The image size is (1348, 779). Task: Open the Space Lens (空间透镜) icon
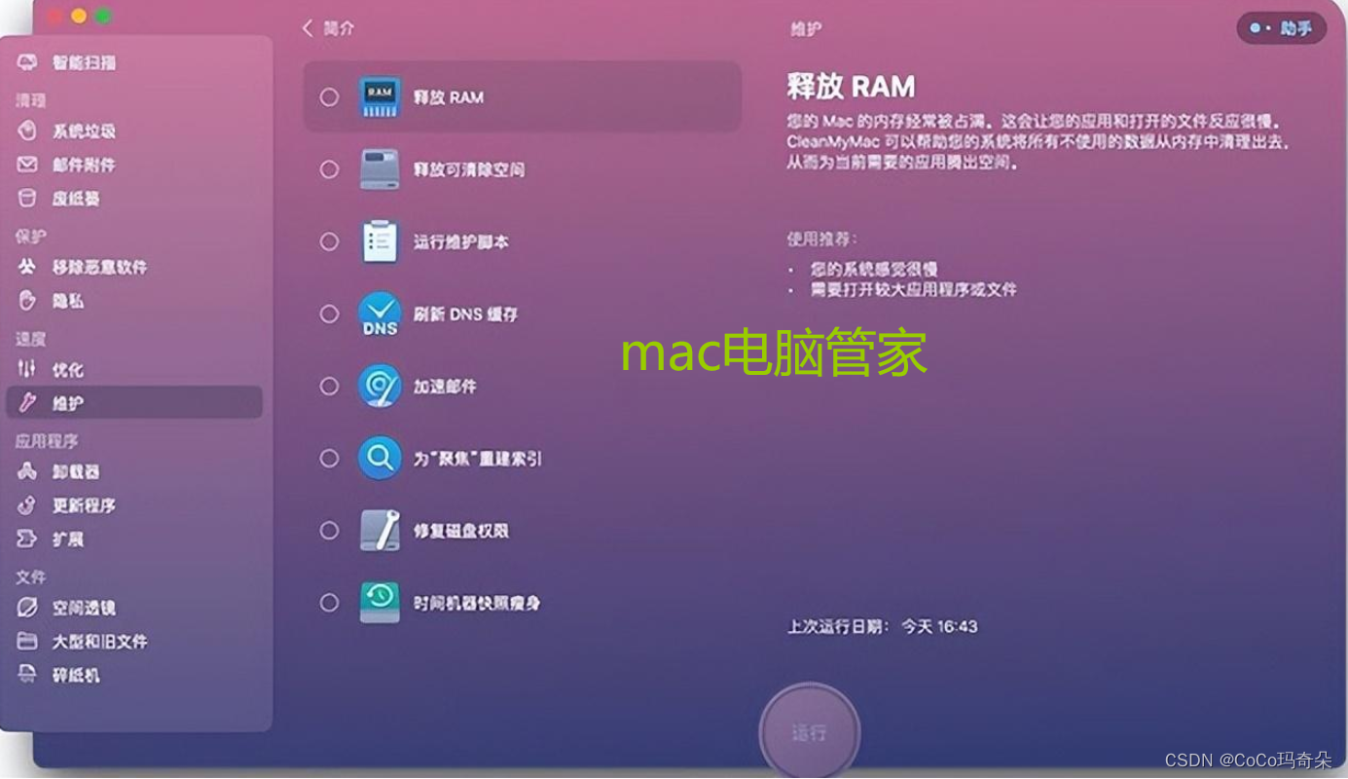27,608
